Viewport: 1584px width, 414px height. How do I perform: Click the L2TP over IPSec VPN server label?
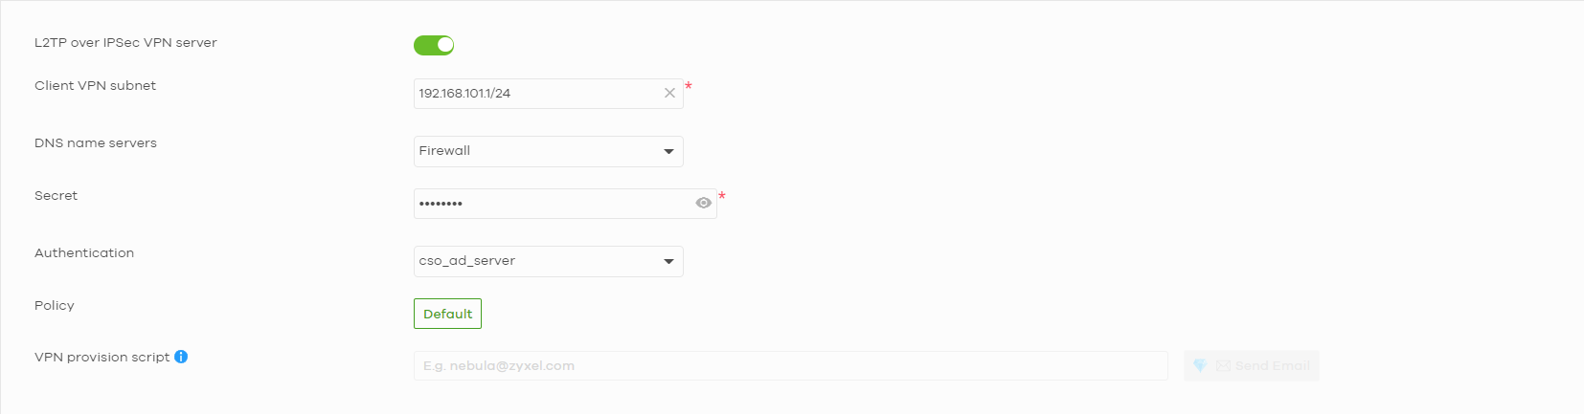pos(125,43)
